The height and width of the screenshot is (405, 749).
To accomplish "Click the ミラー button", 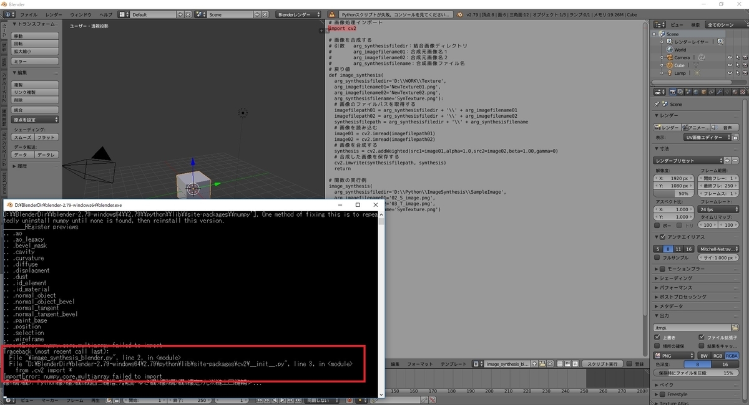I will coord(36,62).
